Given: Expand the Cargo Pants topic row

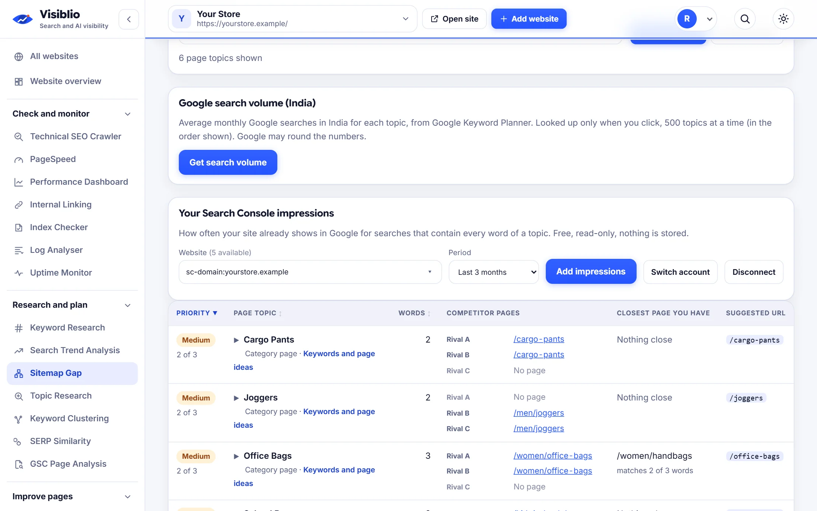Looking at the screenshot, I should click(236, 340).
